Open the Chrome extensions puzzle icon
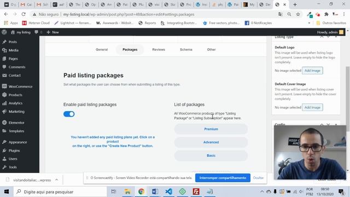The image size is (350, 197). tap(326, 14)
